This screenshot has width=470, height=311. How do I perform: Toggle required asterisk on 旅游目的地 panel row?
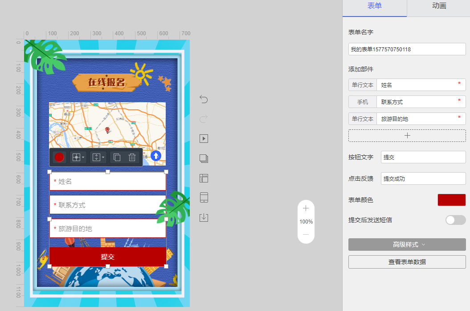point(459,117)
